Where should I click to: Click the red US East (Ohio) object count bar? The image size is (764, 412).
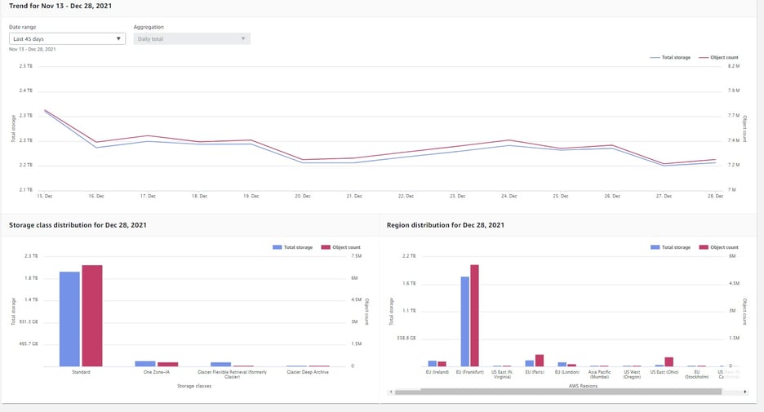click(x=669, y=361)
